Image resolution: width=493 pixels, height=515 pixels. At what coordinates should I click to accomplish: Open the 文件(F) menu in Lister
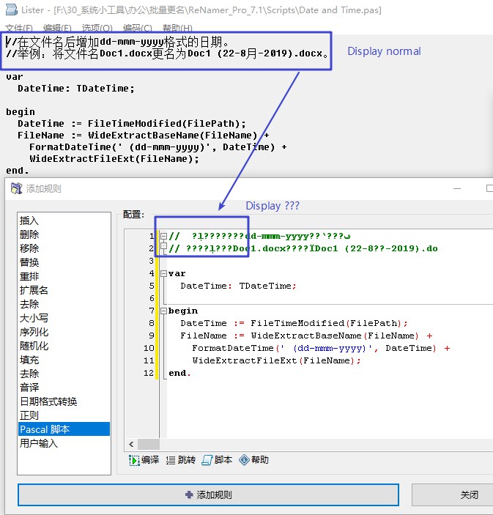[x=19, y=28]
